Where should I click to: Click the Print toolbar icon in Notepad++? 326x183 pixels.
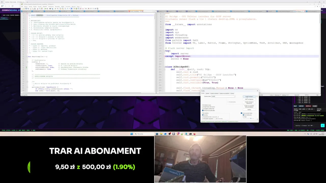pyautogui.click(x=35, y=9)
